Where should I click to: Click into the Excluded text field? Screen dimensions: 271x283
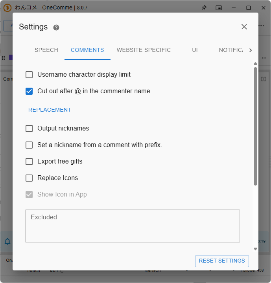(133, 226)
